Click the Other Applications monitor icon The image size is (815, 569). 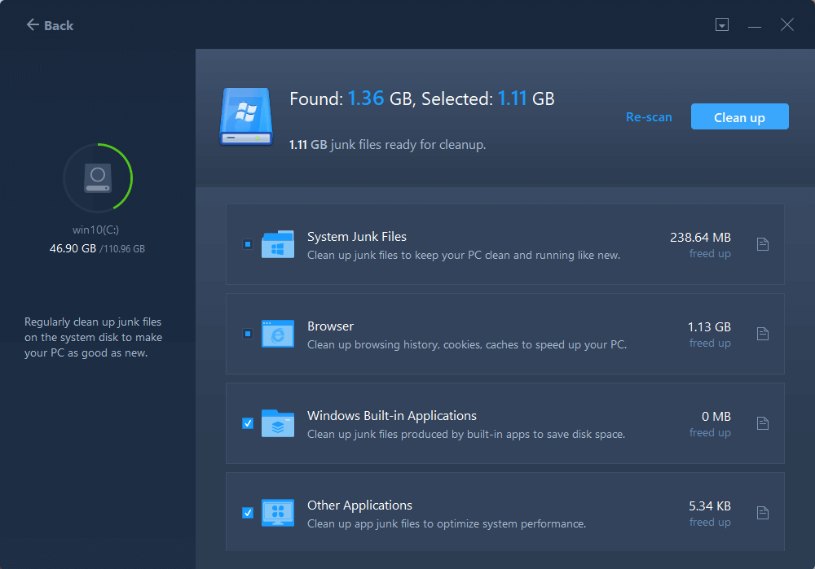click(278, 513)
